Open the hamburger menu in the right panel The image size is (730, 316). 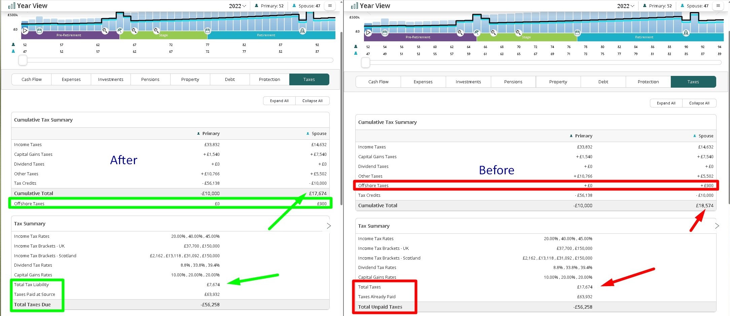(x=718, y=6)
